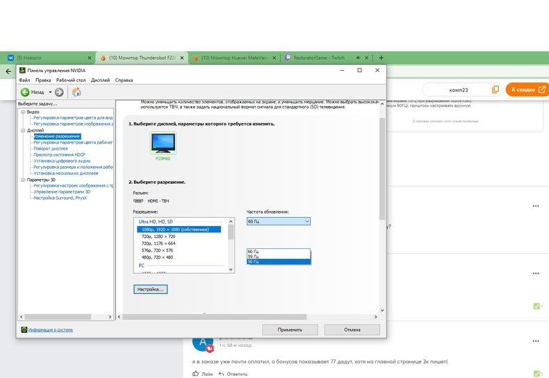The width and height of the screenshot is (549, 378).
Task: Open the Home icon in the NVIDIA toolbar
Action: (x=76, y=92)
